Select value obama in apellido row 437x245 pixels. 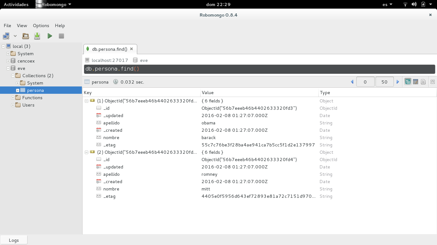pyautogui.click(x=208, y=123)
